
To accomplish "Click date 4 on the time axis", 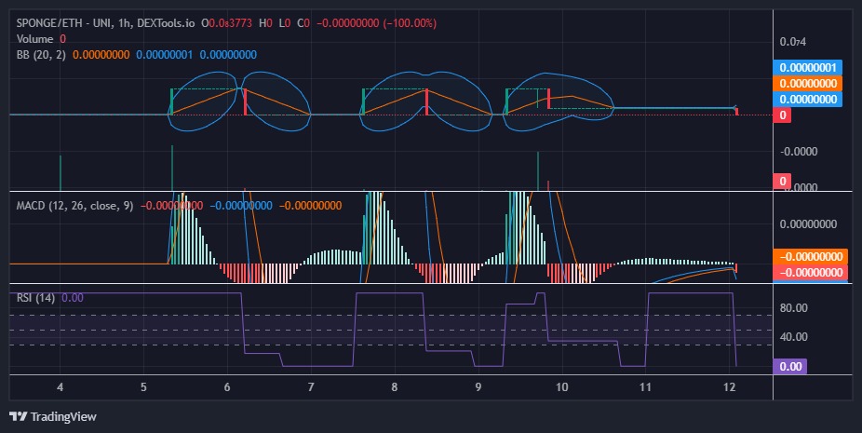I will click(x=60, y=387).
